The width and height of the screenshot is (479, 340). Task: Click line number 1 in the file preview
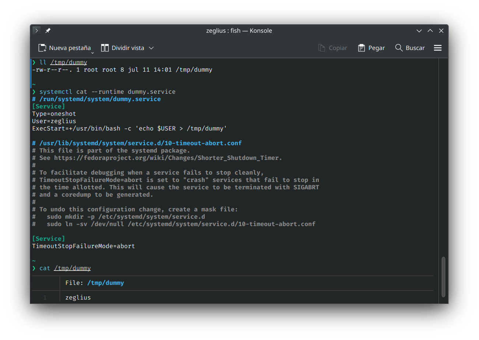pyautogui.click(x=45, y=297)
